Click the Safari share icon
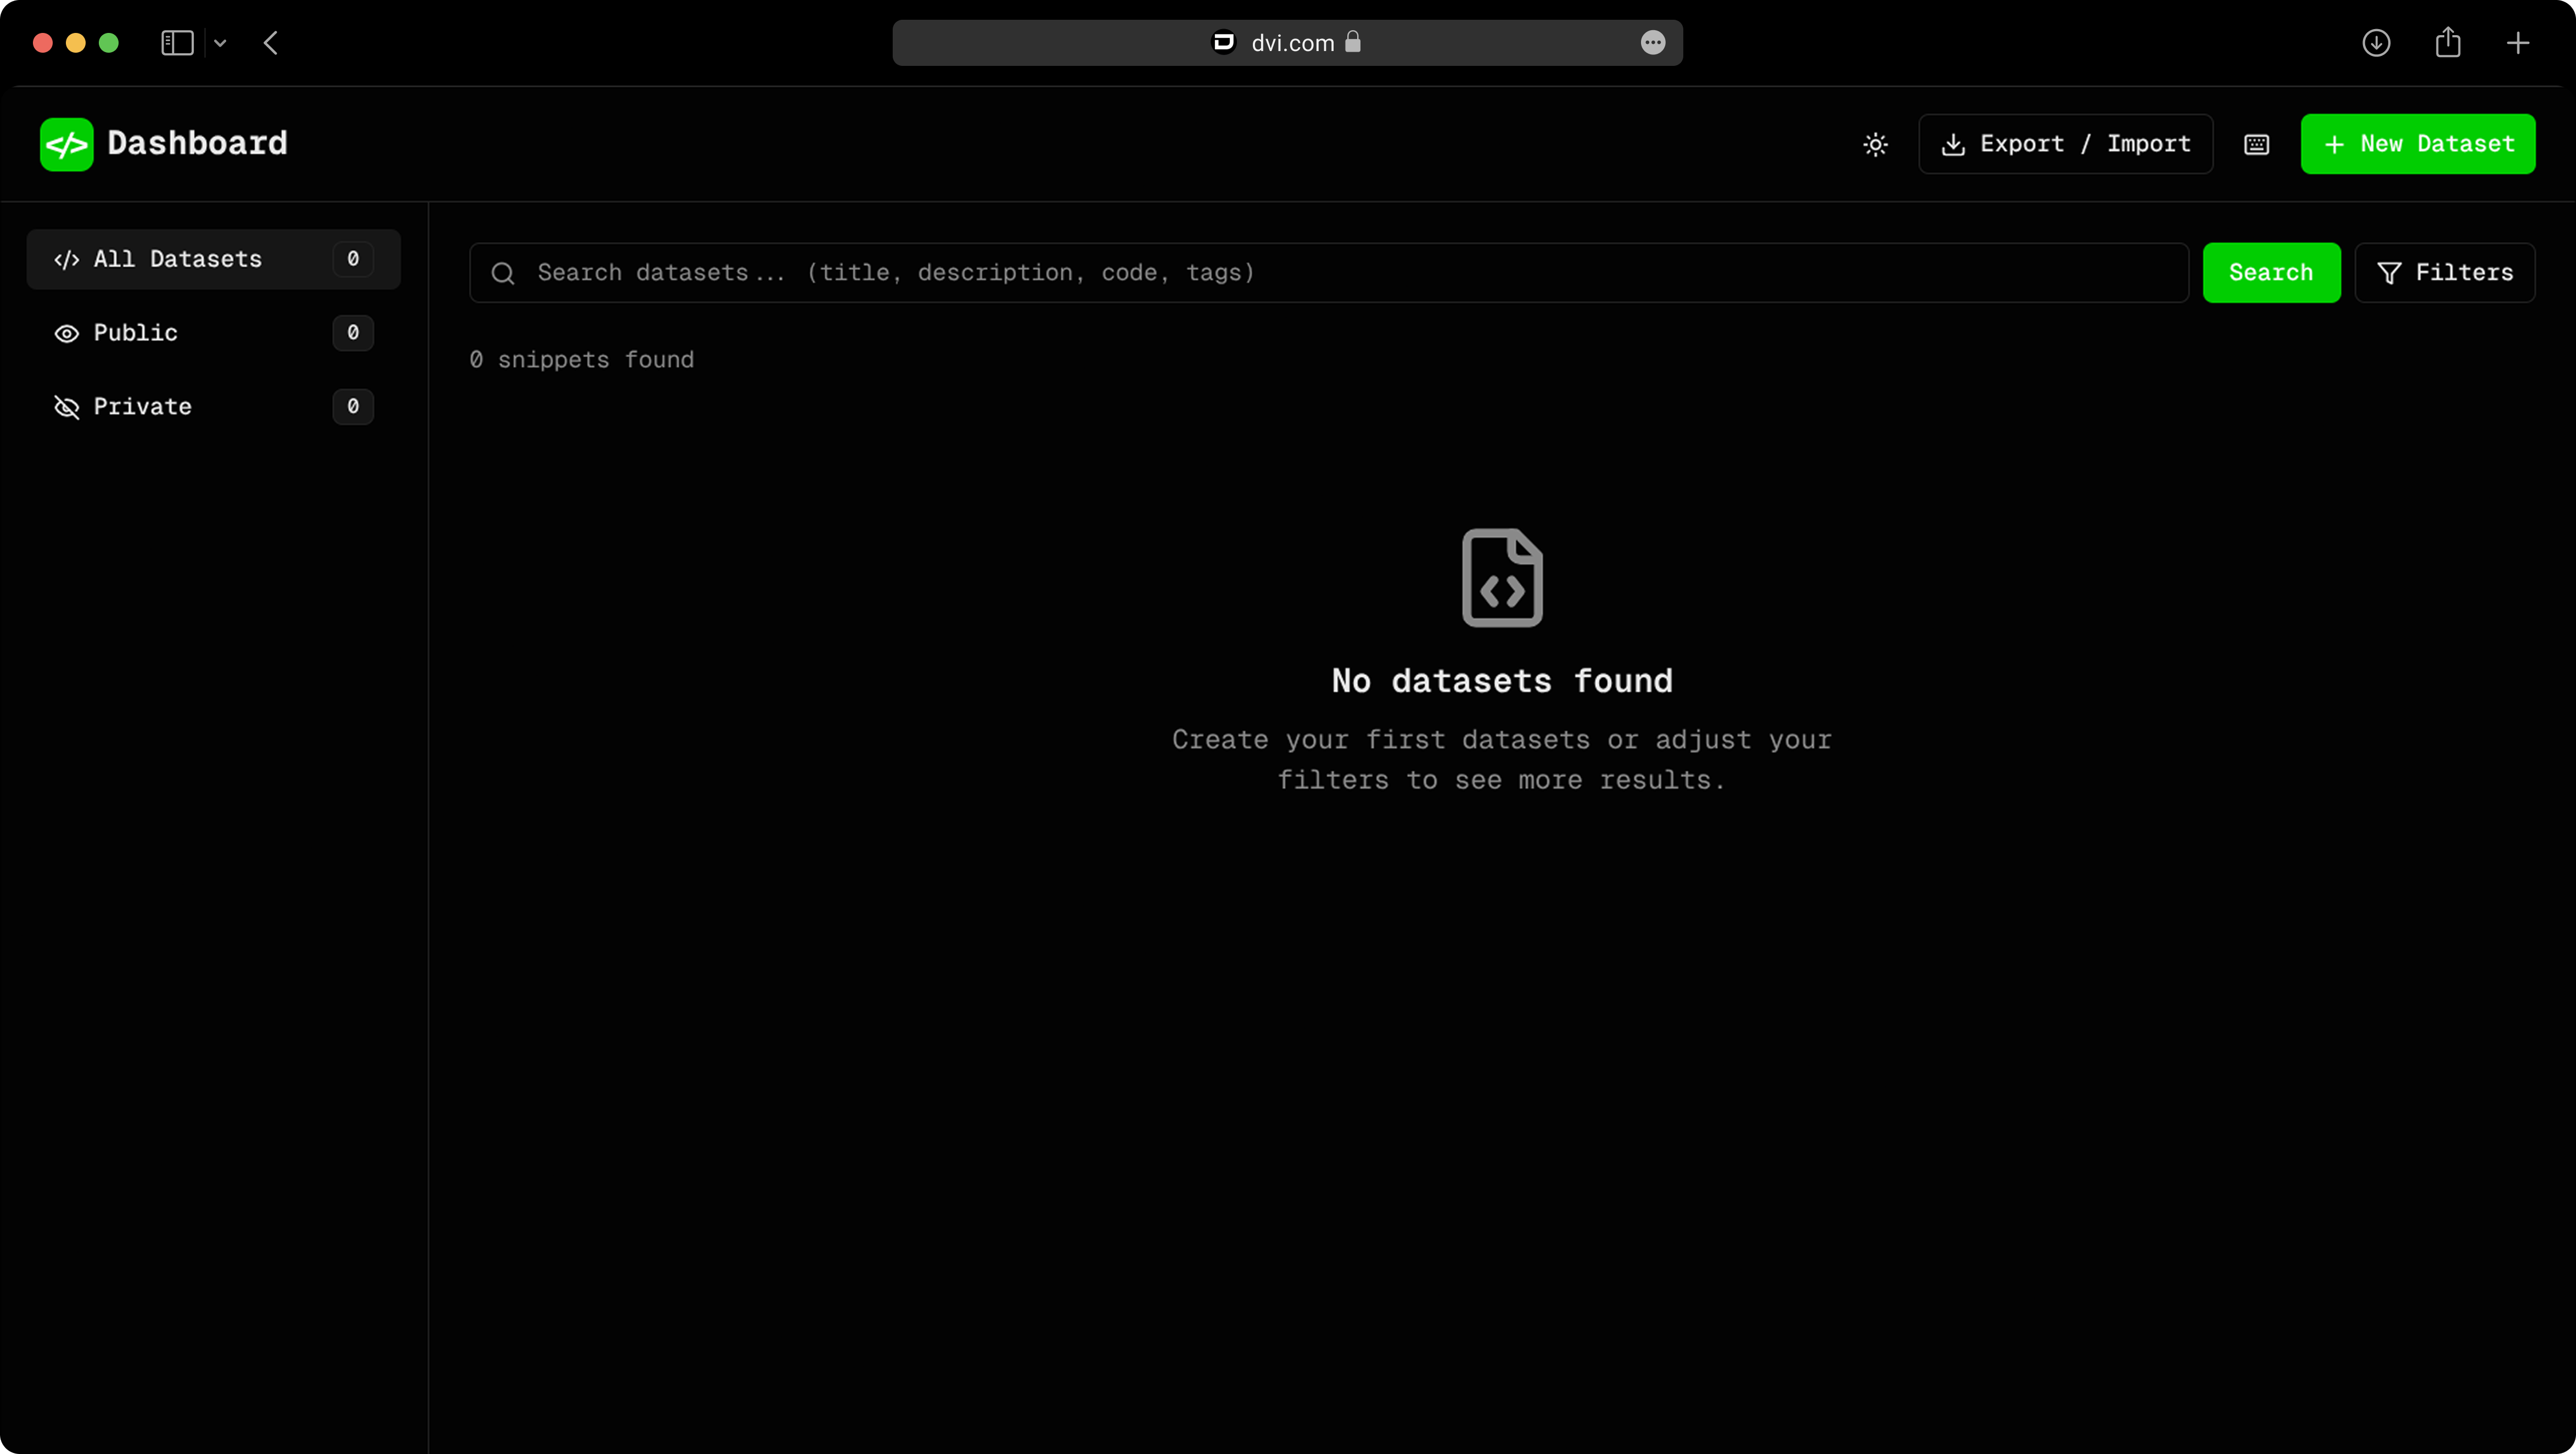The image size is (2576, 1454). click(x=2447, y=43)
